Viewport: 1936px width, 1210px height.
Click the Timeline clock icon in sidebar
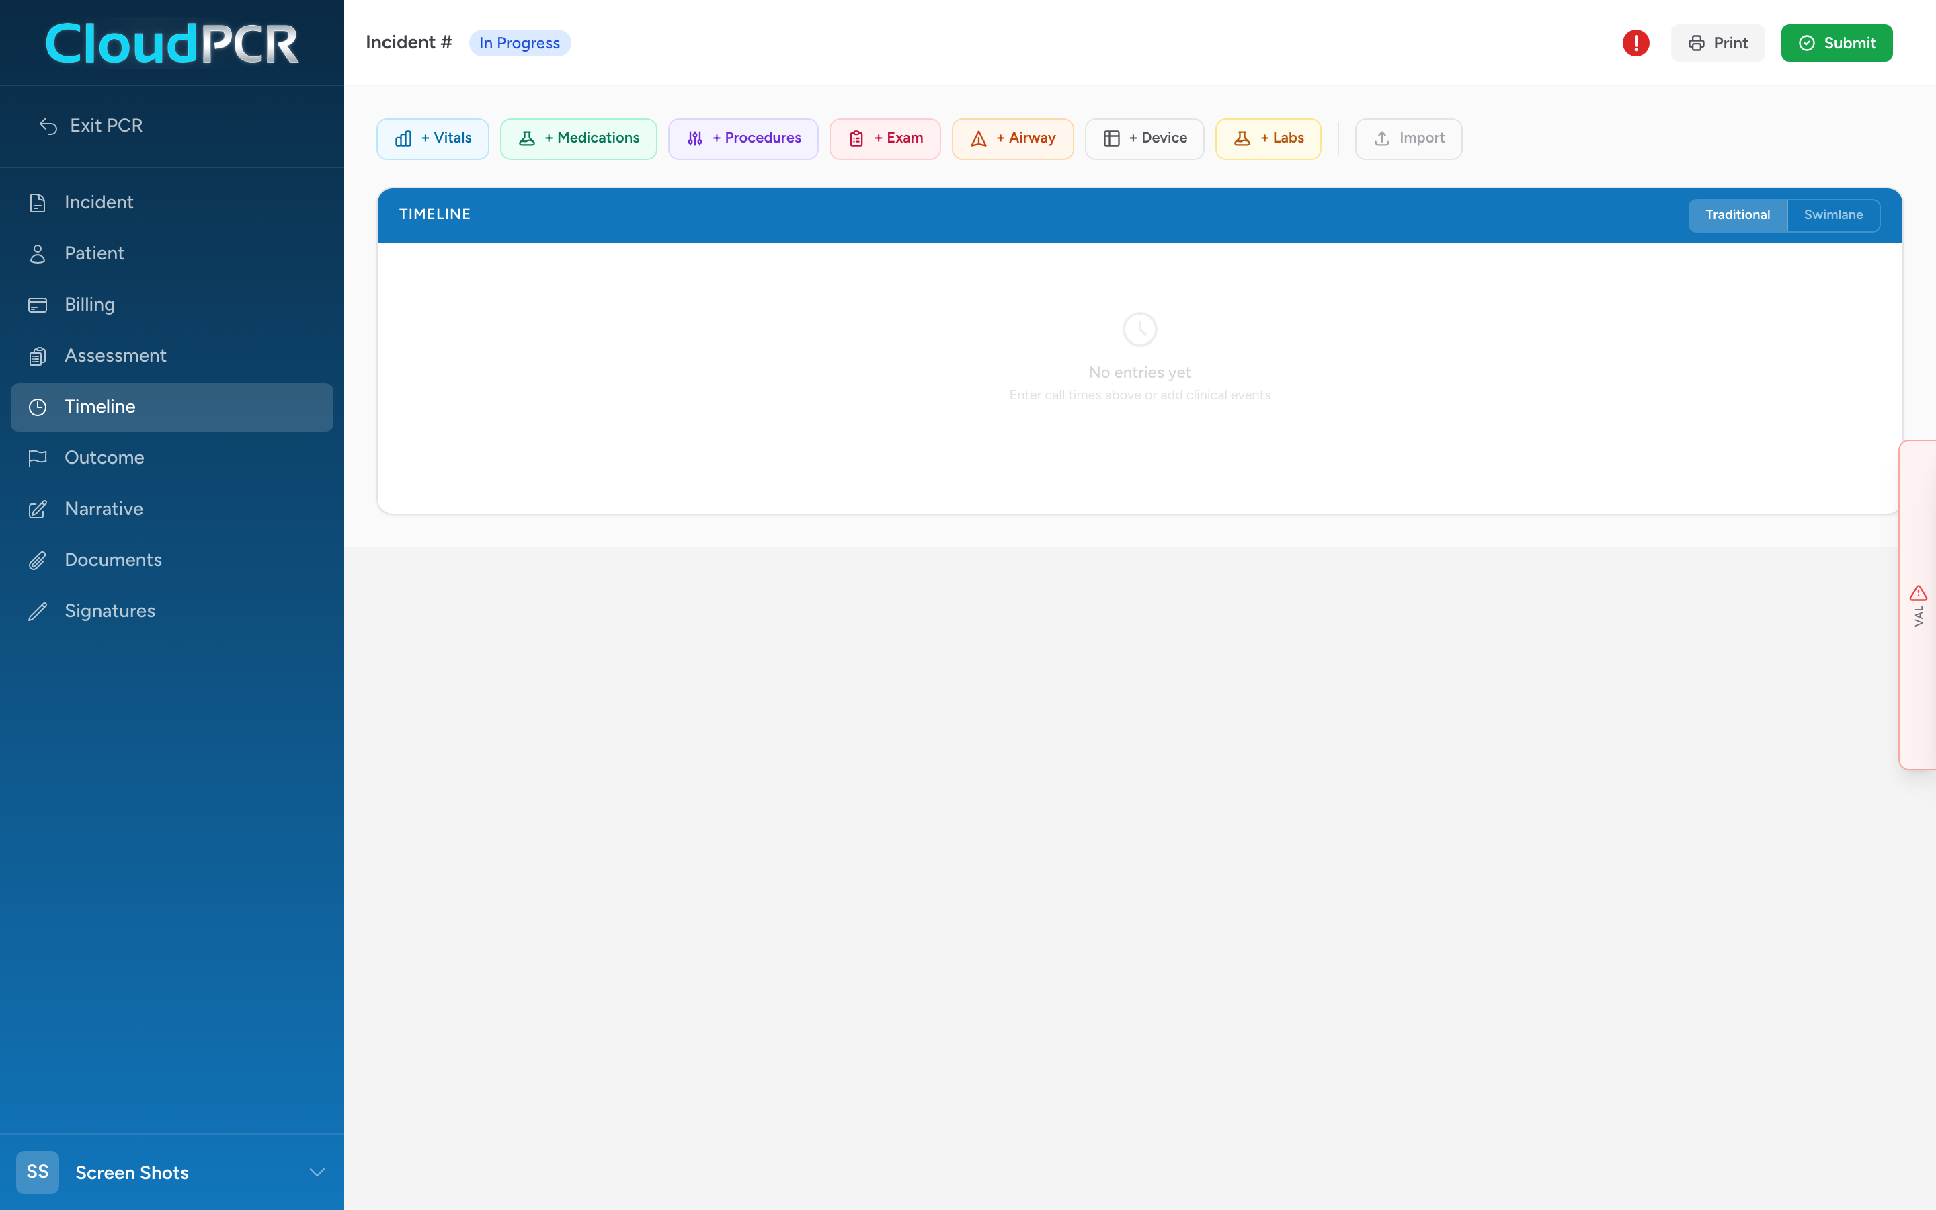coord(38,407)
